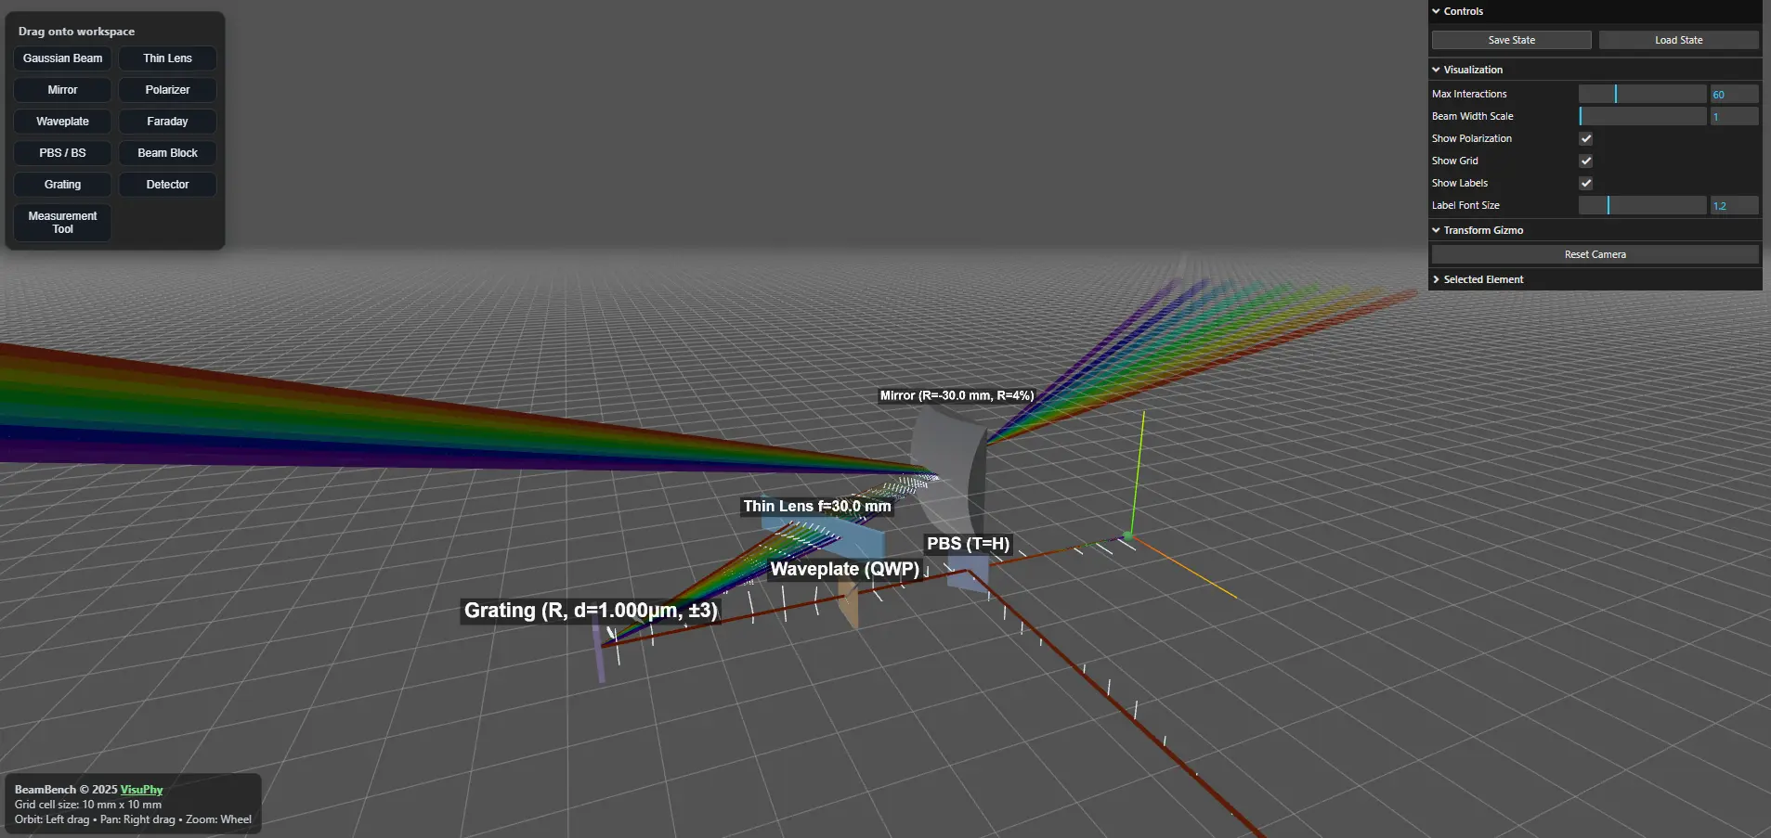Image resolution: width=1771 pixels, height=838 pixels.
Task: Open the VisuPhy link
Action: click(x=141, y=790)
